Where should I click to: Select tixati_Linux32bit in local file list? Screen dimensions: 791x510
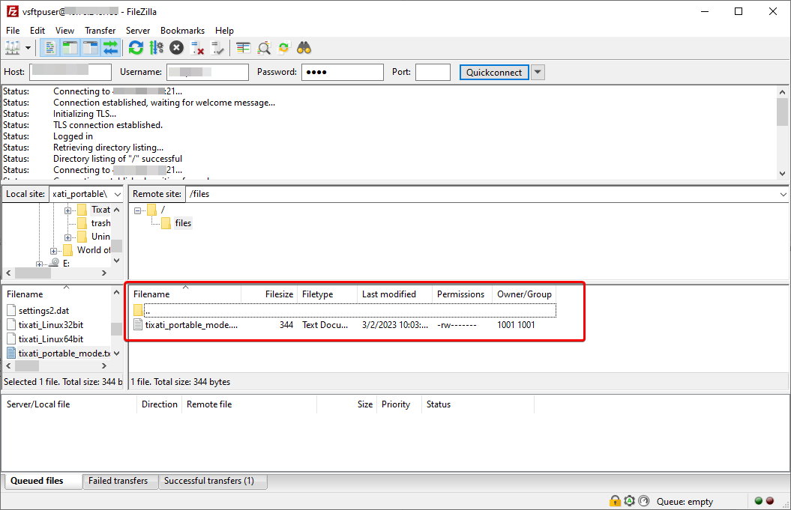[51, 324]
